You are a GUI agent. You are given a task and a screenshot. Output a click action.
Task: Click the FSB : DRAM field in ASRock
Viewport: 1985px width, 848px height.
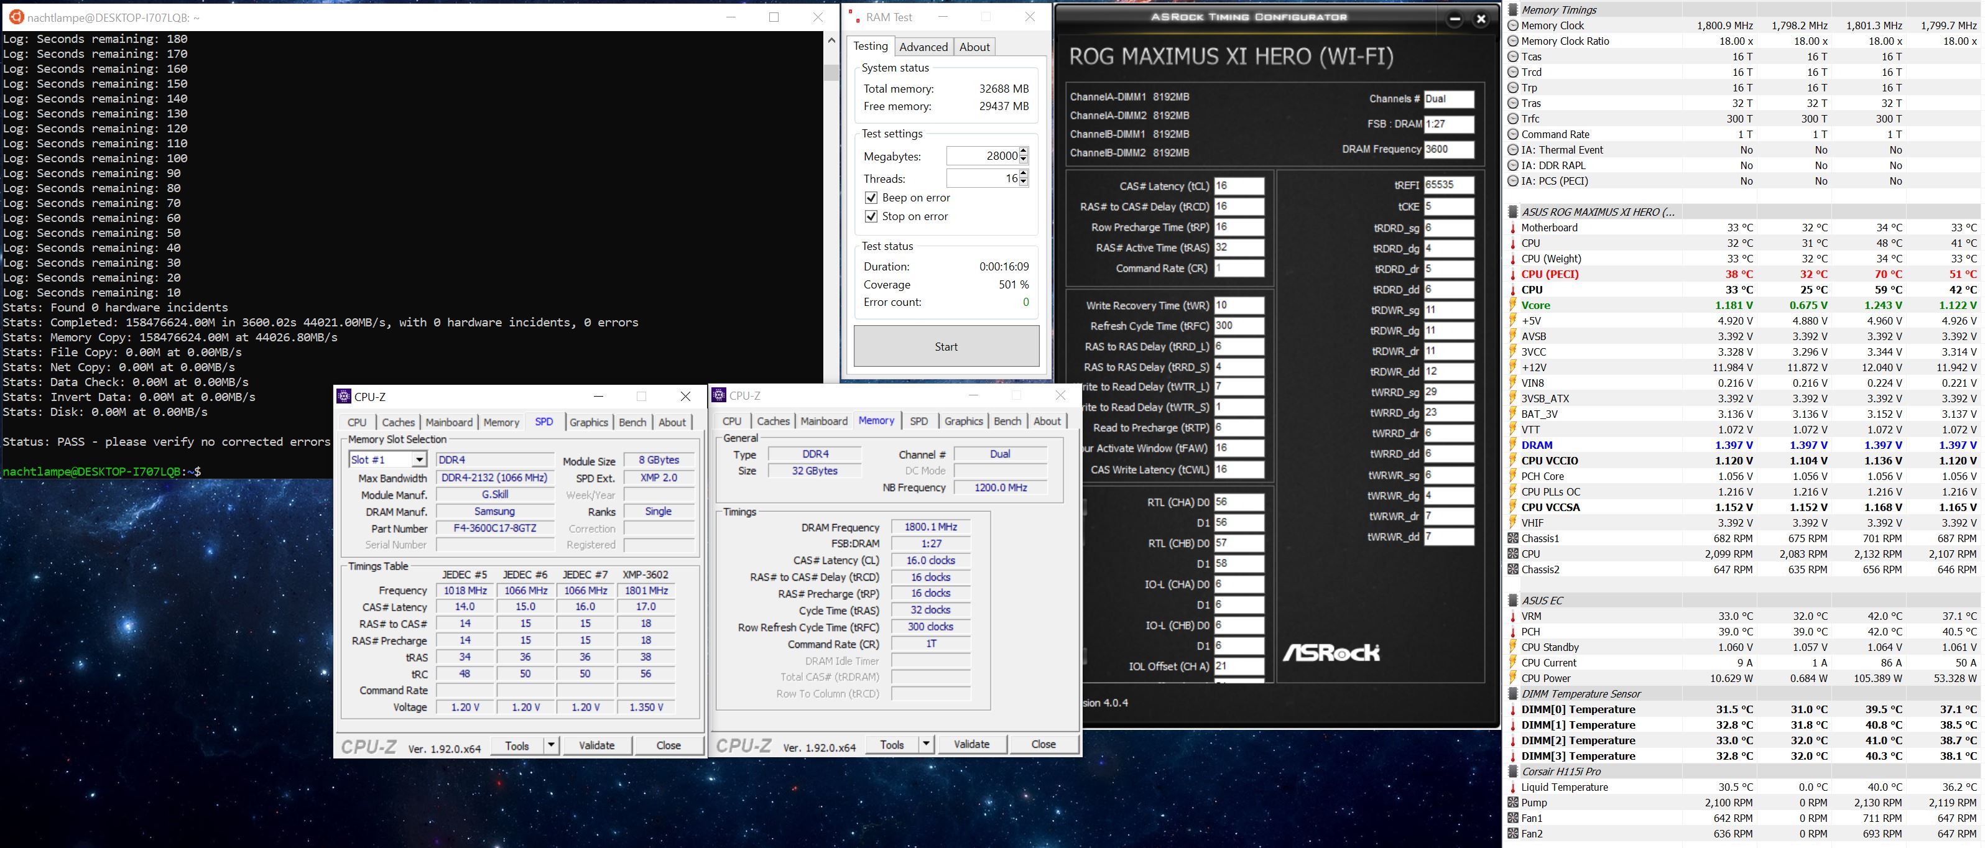click(x=1449, y=124)
